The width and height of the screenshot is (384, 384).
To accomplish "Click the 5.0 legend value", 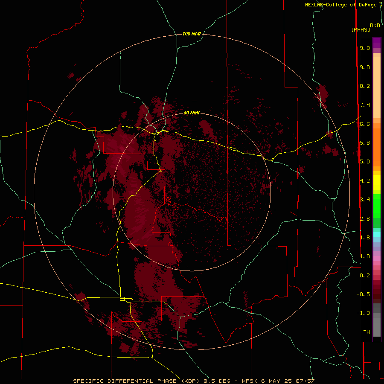I will (x=365, y=162).
